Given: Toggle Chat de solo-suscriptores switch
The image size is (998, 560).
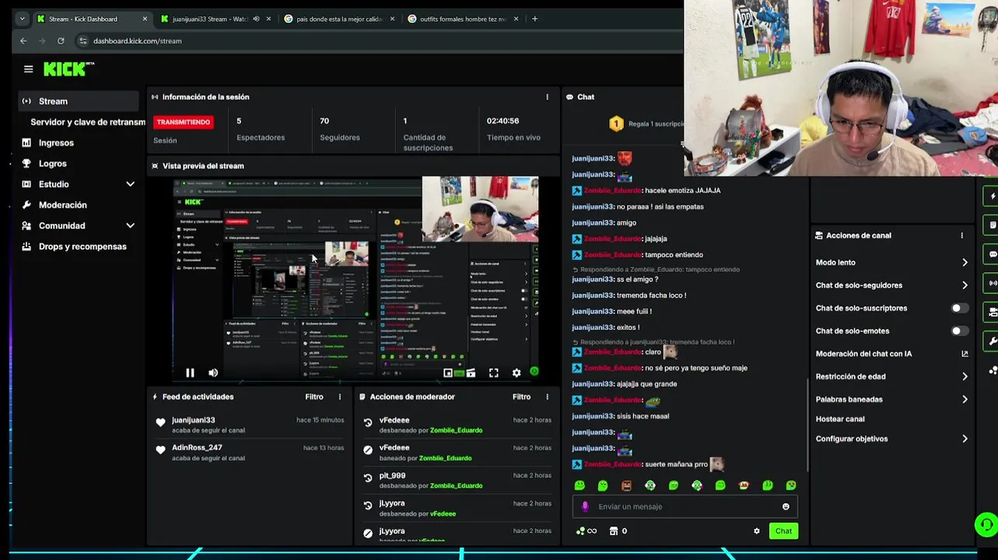Looking at the screenshot, I should [x=960, y=308].
